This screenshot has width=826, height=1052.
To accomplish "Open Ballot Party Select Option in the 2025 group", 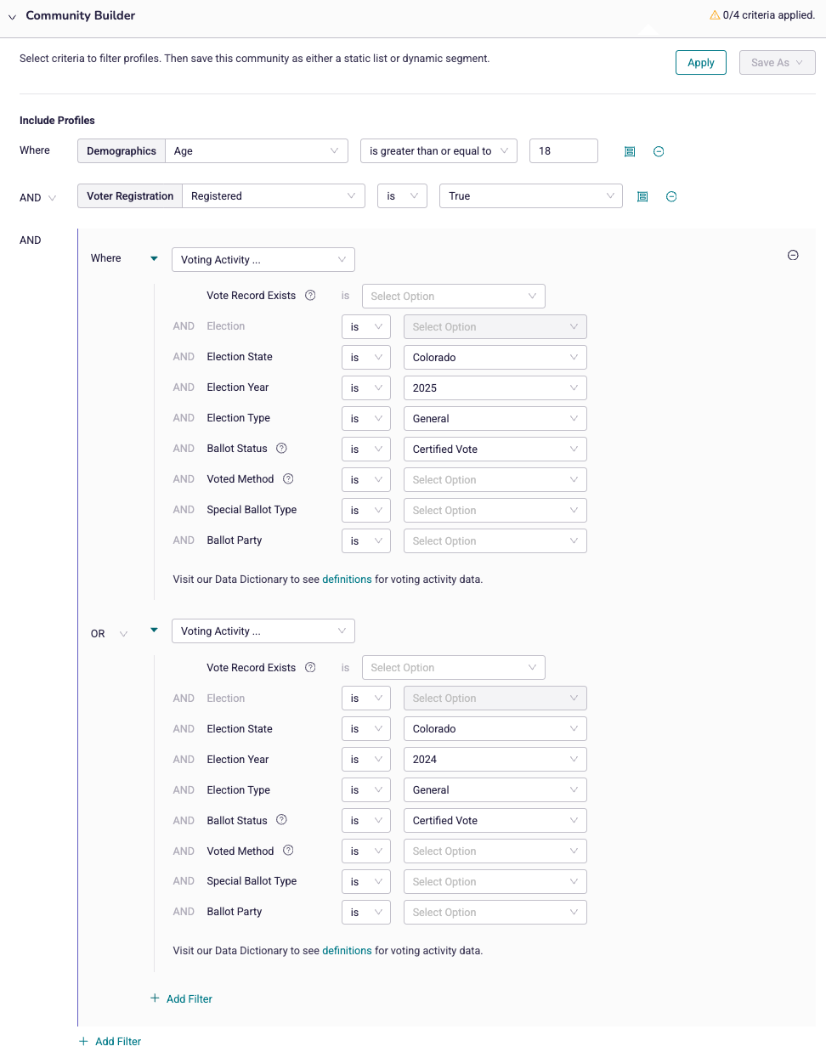I will pyautogui.click(x=495, y=541).
